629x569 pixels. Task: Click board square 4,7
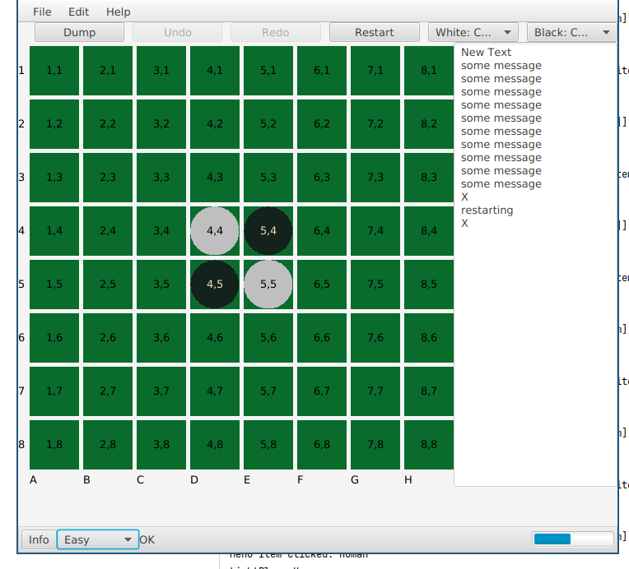click(x=215, y=391)
